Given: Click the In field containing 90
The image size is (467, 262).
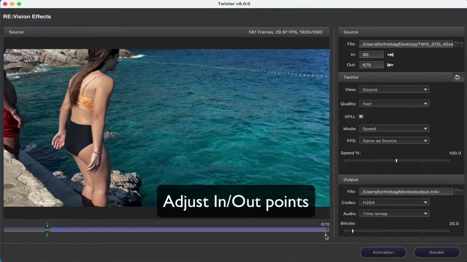Looking at the screenshot, I should click(x=371, y=55).
